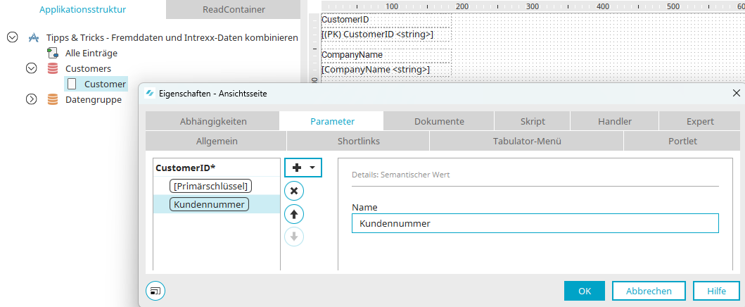745x307 pixels.
Task: Select the ReadContainer tab
Action: pyautogui.click(x=234, y=9)
